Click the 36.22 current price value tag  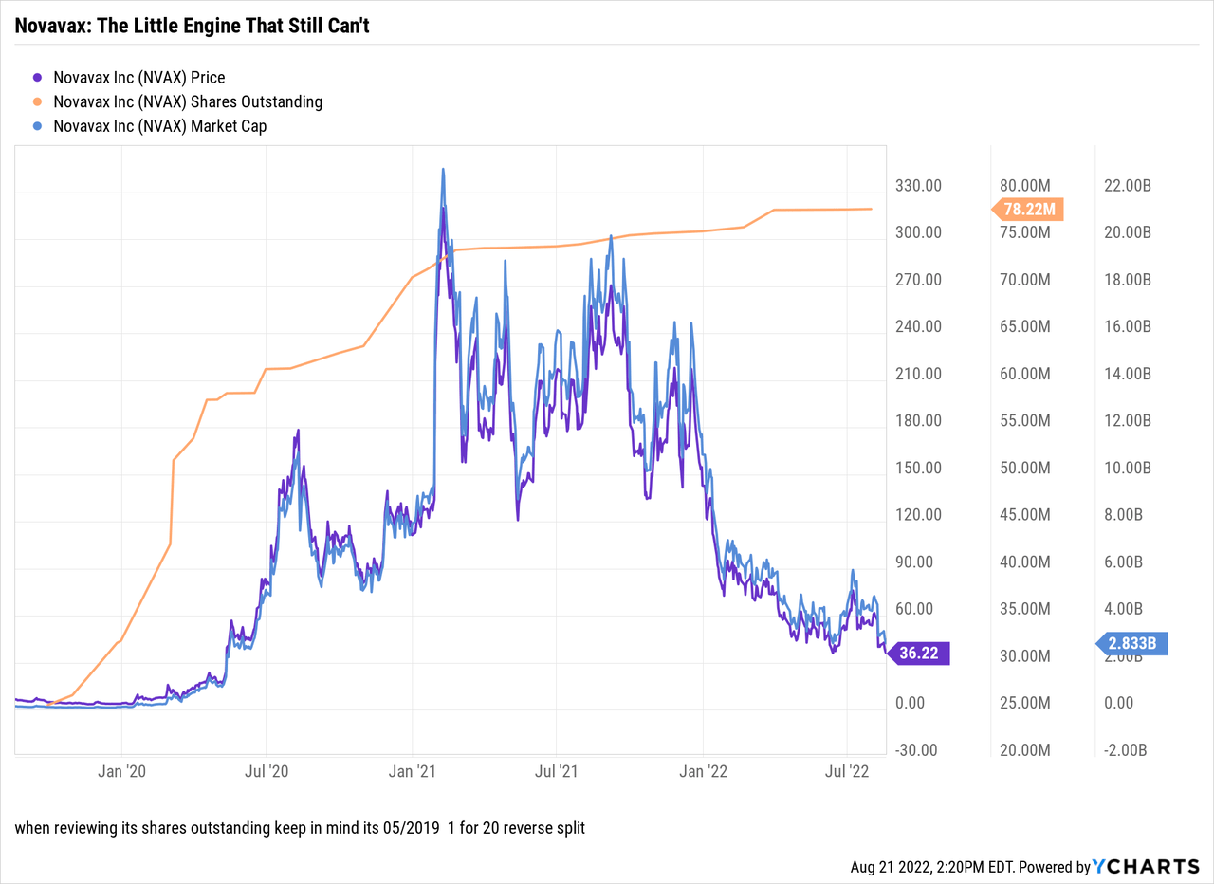tap(916, 653)
